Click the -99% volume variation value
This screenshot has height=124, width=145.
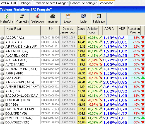click(x=136, y=60)
